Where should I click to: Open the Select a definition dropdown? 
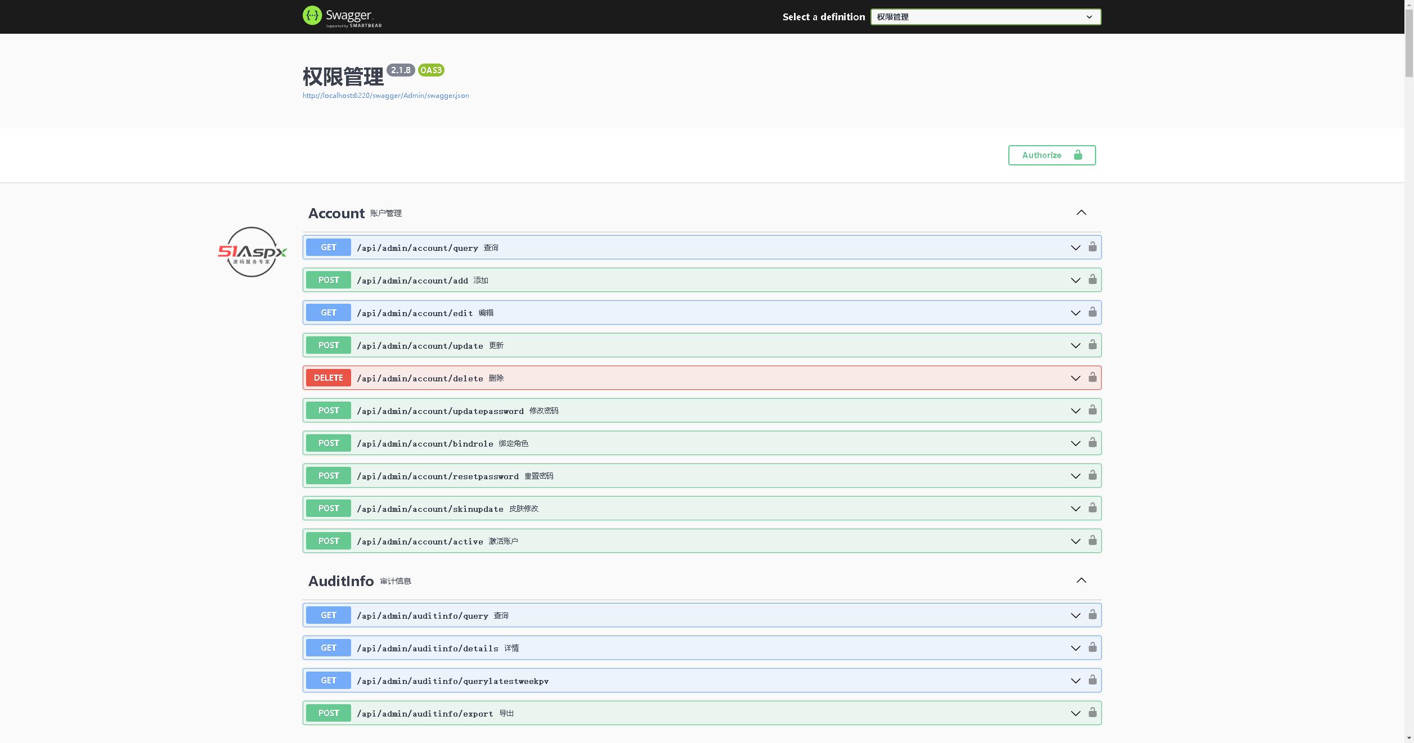coord(985,17)
